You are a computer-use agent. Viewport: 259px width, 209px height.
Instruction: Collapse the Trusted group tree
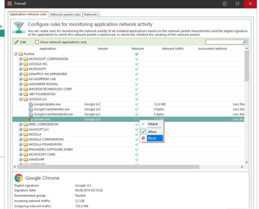coord(16,54)
